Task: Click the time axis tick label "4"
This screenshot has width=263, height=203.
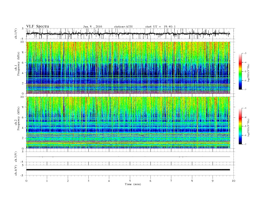Action: pyautogui.click(x=109, y=181)
